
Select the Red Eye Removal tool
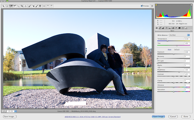33,6
